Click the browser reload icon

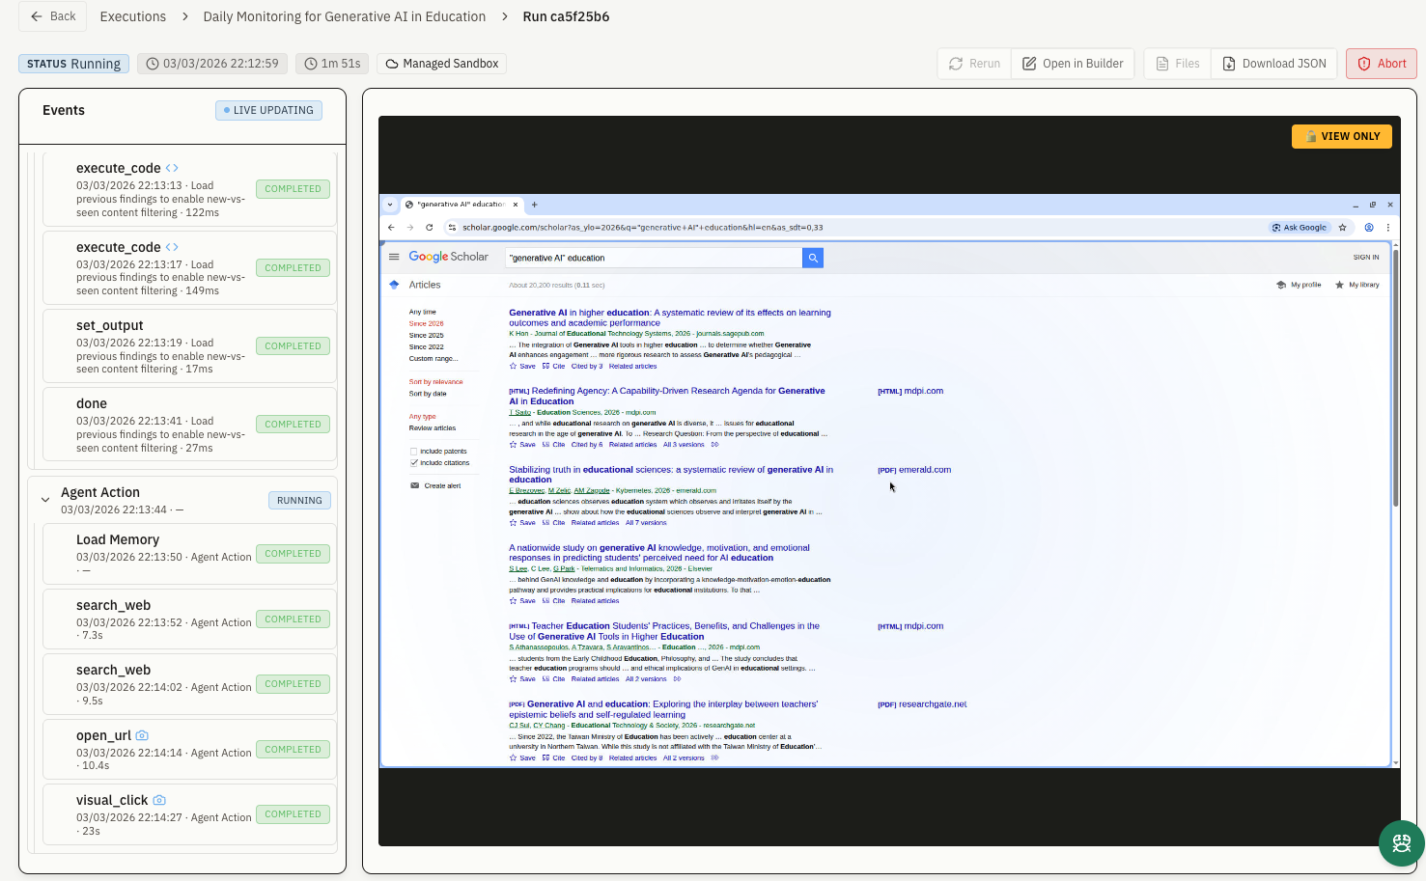430,228
